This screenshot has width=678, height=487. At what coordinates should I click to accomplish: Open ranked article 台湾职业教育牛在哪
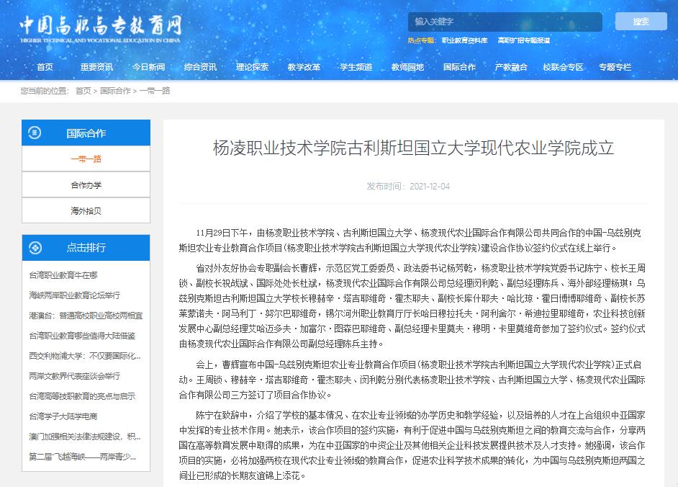[63, 275]
